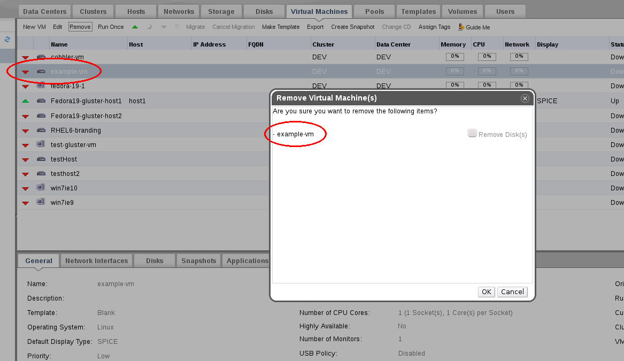The image size is (624, 361).
Task: Toggle the Remove Disk(s) checkbox
Action: (472, 133)
